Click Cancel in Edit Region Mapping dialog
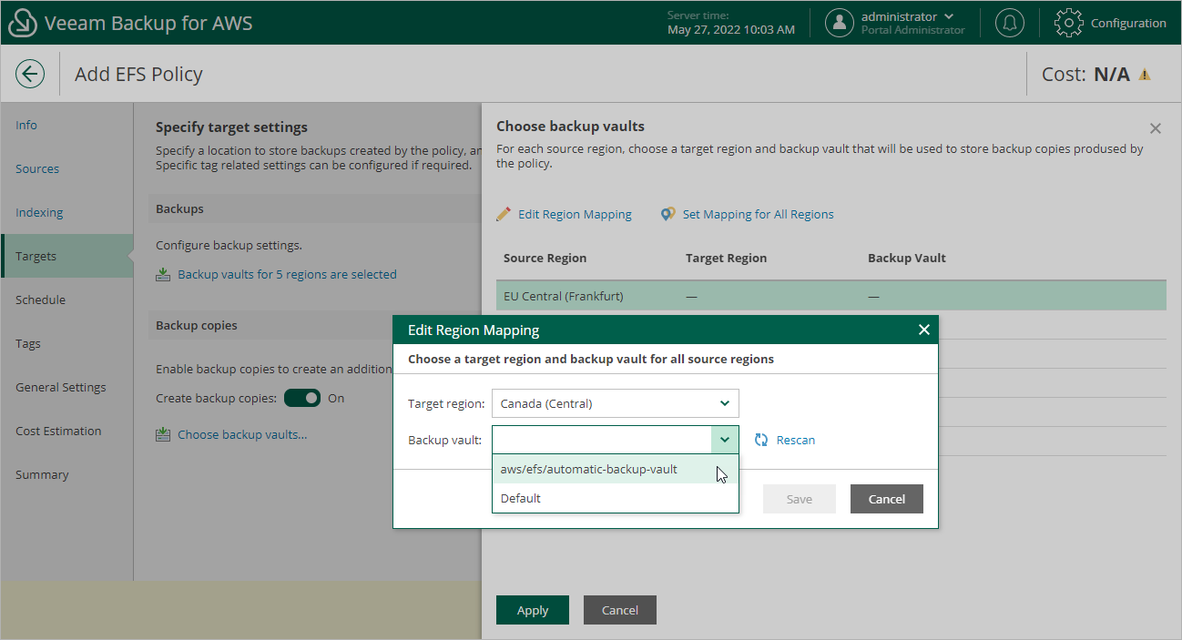Image resolution: width=1182 pixels, height=640 pixels. 887,499
